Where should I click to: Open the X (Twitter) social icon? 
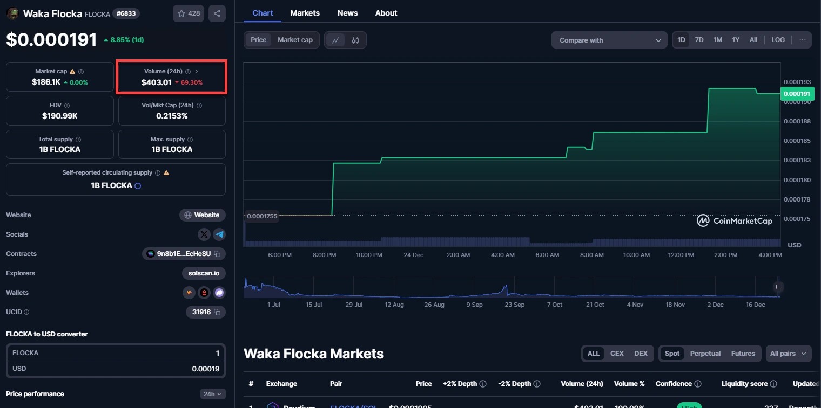(204, 234)
